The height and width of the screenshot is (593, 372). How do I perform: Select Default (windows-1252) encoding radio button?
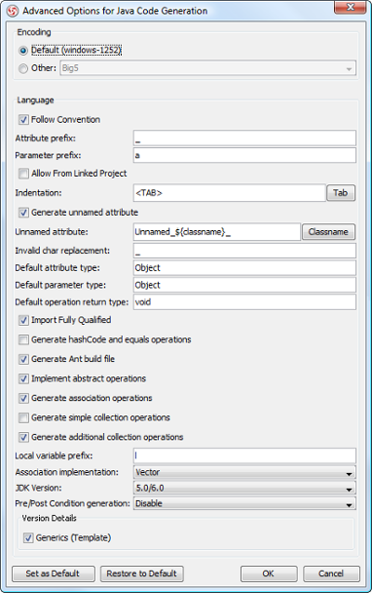tap(23, 50)
